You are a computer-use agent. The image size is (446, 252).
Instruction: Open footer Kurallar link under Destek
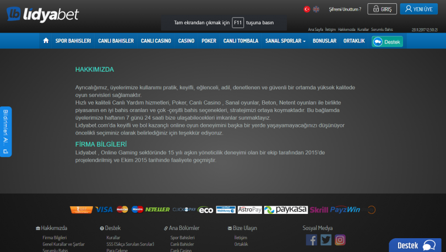[113, 238]
